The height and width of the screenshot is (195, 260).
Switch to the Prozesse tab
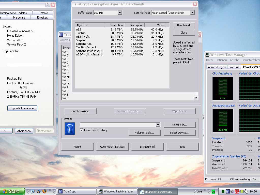234,67
